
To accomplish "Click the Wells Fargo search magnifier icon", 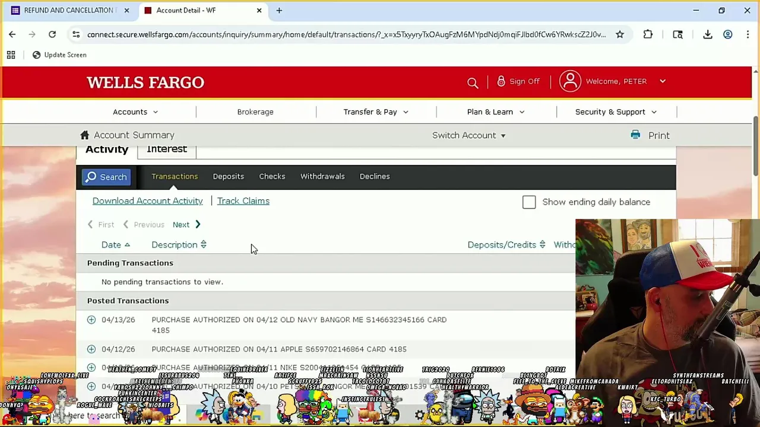I will [473, 82].
